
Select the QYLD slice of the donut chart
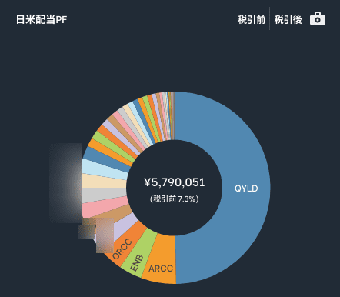click(x=246, y=189)
